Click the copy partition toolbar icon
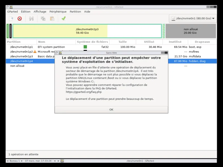The image size is (223, 167). (43, 19)
